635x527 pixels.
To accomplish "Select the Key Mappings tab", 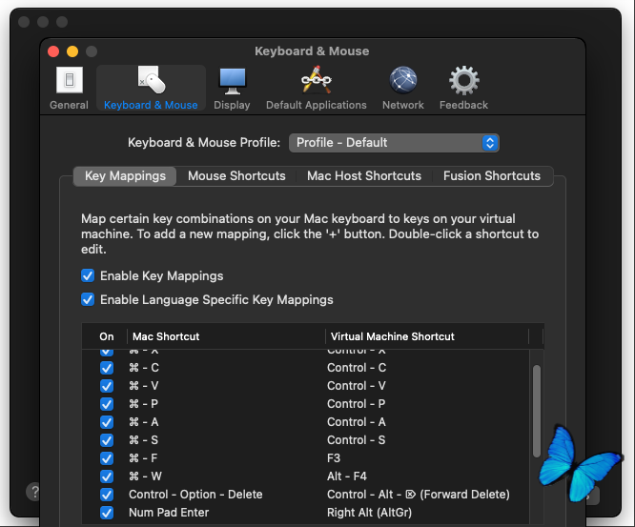I will [125, 176].
